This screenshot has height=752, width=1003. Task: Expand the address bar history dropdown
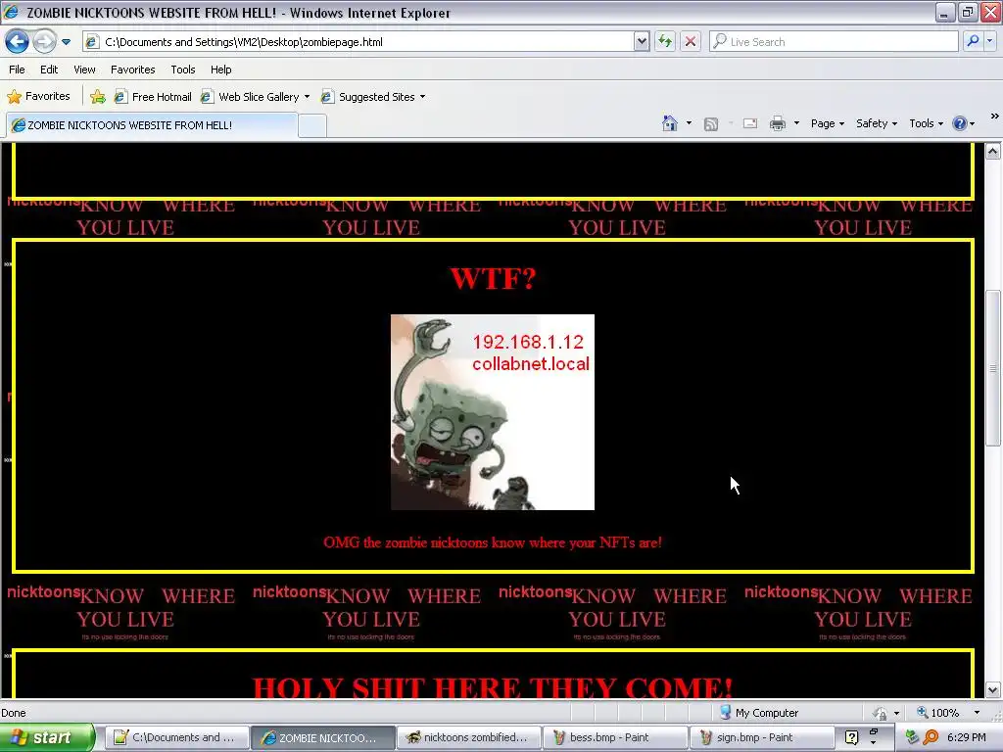[642, 42]
